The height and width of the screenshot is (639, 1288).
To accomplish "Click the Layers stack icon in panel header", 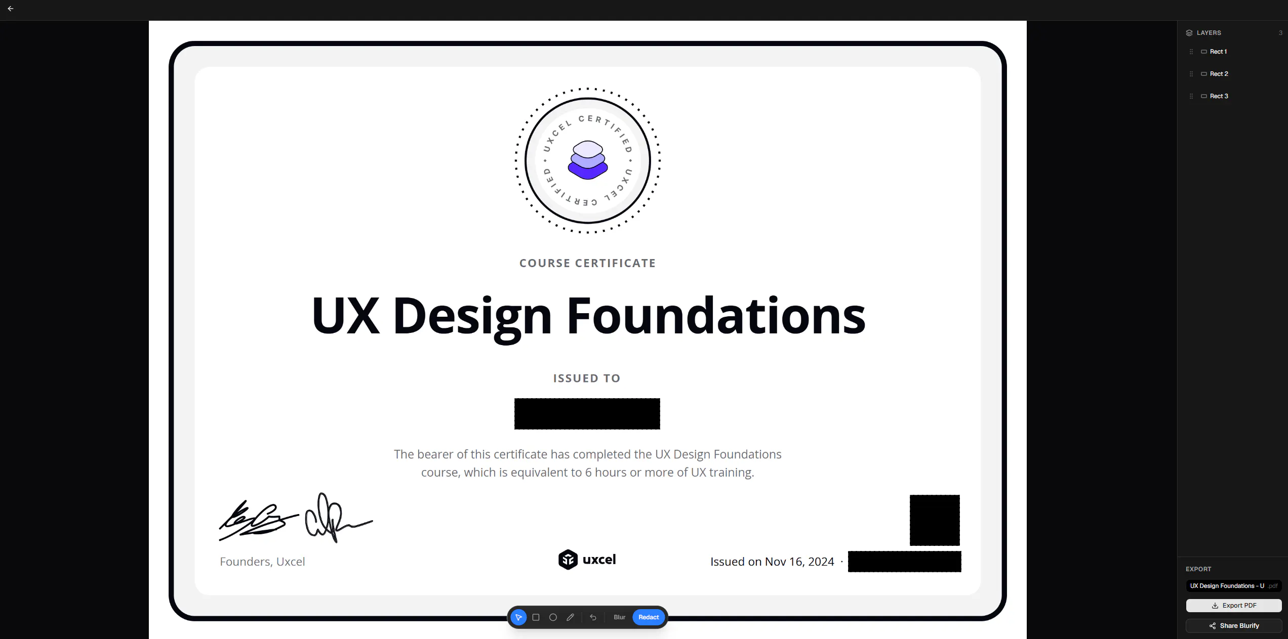I will pyautogui.click(x=1189, y=33).
